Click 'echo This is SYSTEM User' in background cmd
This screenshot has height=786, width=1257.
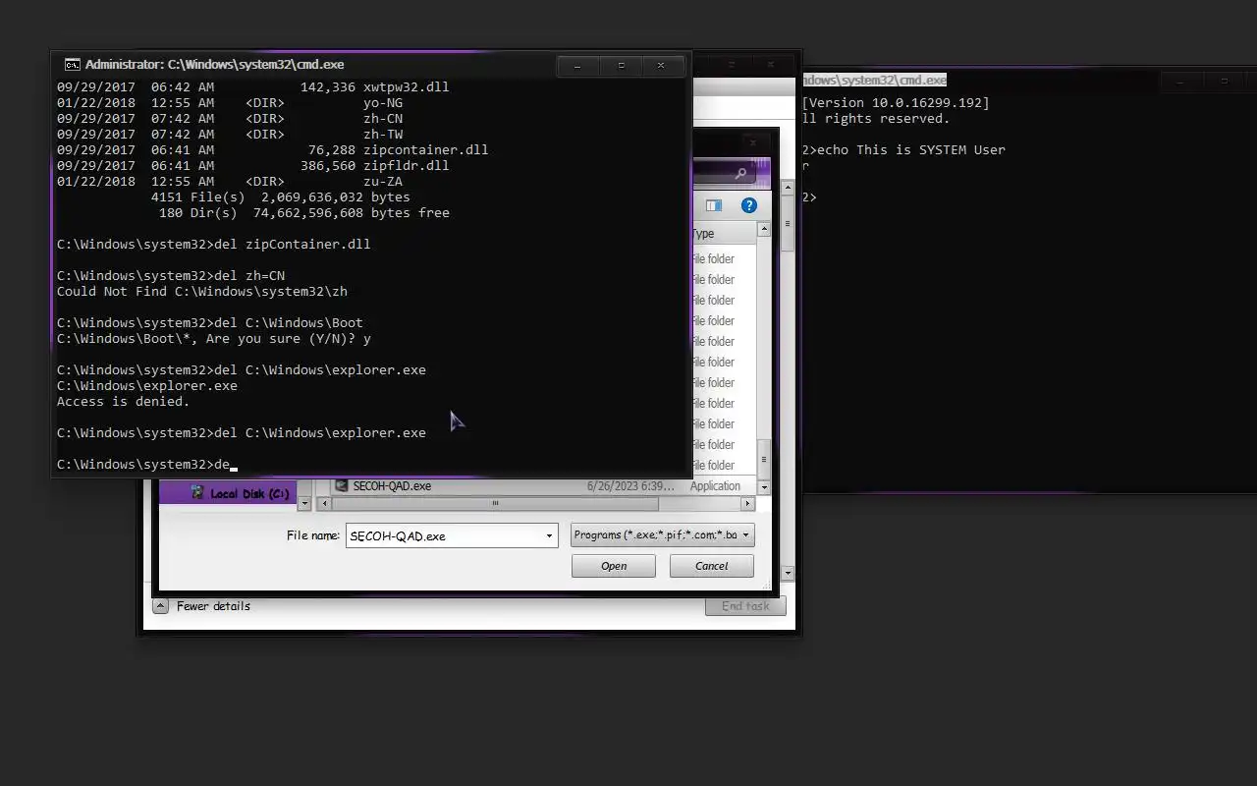pyautogui.click(x=911, y=149)
